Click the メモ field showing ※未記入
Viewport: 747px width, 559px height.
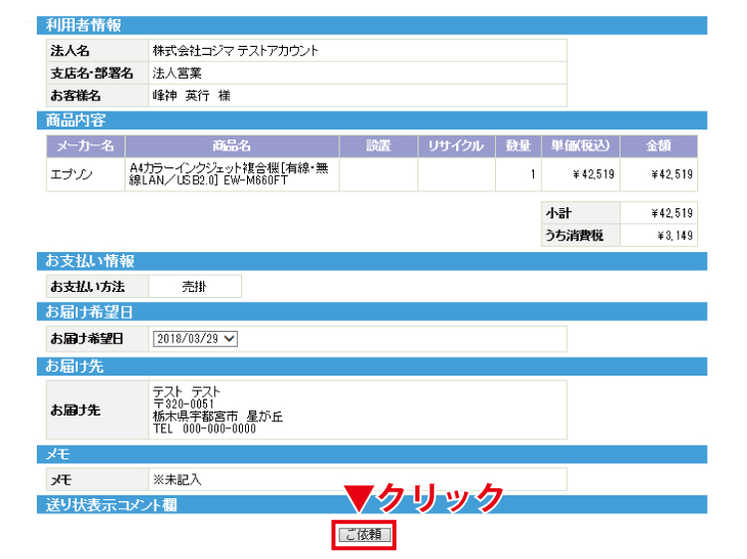177,479
